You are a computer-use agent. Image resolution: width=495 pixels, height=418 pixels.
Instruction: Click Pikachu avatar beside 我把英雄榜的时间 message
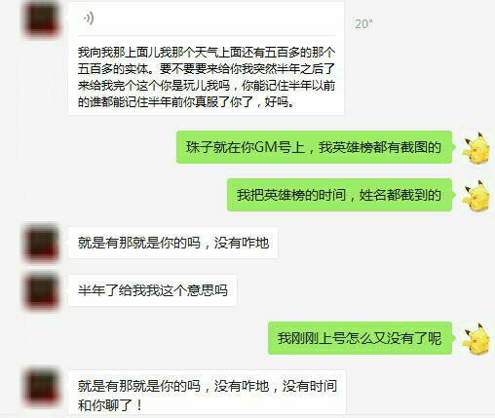pyautogui.click(x=476, y=195)
